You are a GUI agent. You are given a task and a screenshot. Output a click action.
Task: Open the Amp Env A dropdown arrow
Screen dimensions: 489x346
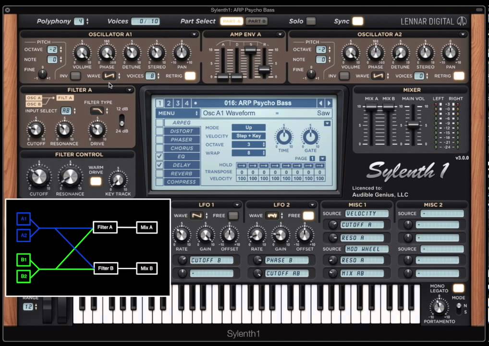click(280, 34)
